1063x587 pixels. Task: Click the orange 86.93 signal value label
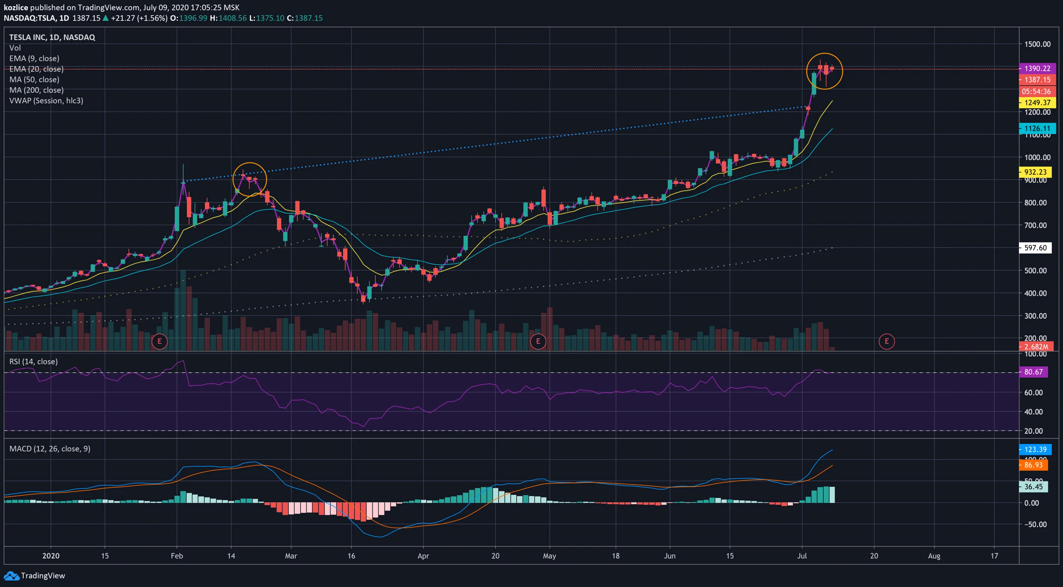(x=1033, y=465)
